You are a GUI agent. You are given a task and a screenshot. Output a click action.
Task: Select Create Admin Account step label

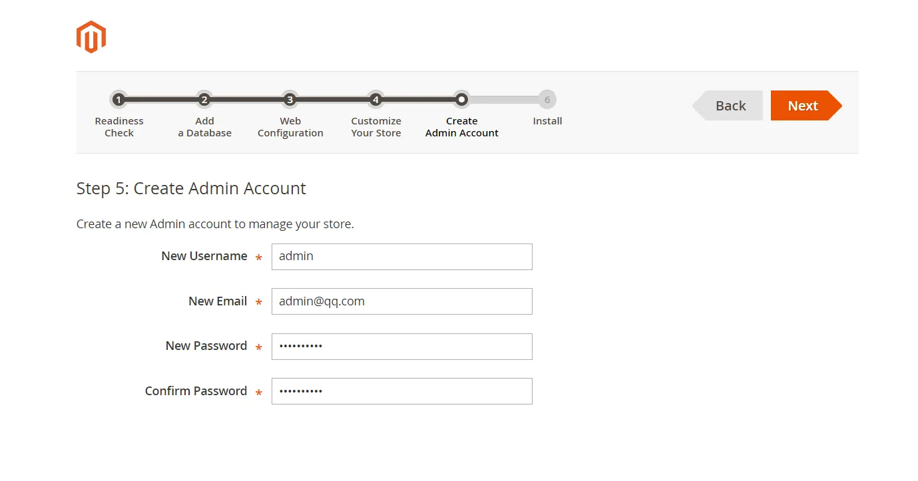coord(462,127)
